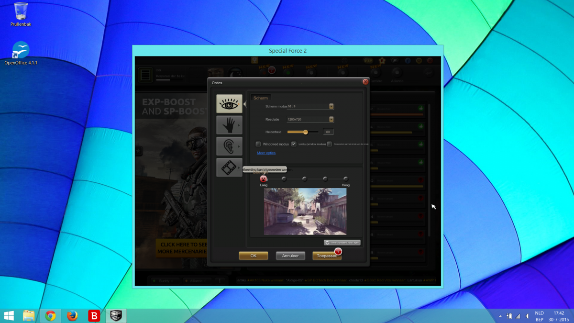This screenshot has height=323, width=574.
Task: Select the second quality level dot
Action: (284, 179)
